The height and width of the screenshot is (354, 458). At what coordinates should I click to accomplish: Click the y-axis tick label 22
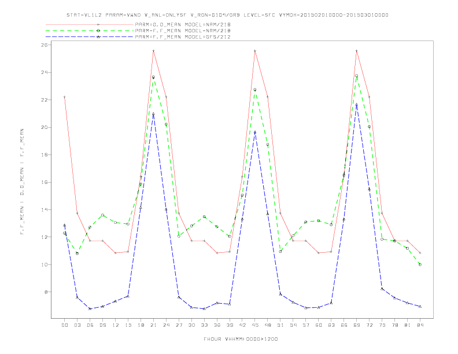44,100
